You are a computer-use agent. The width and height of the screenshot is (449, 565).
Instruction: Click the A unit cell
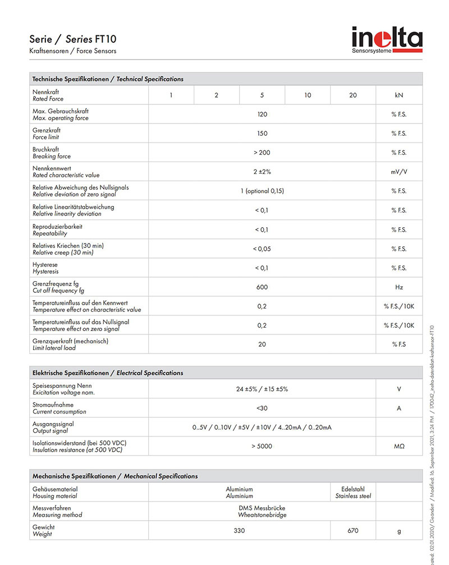pos(399,408)
